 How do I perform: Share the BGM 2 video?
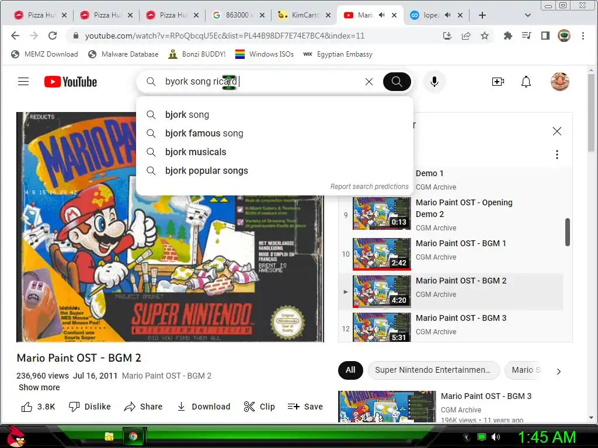144,407
